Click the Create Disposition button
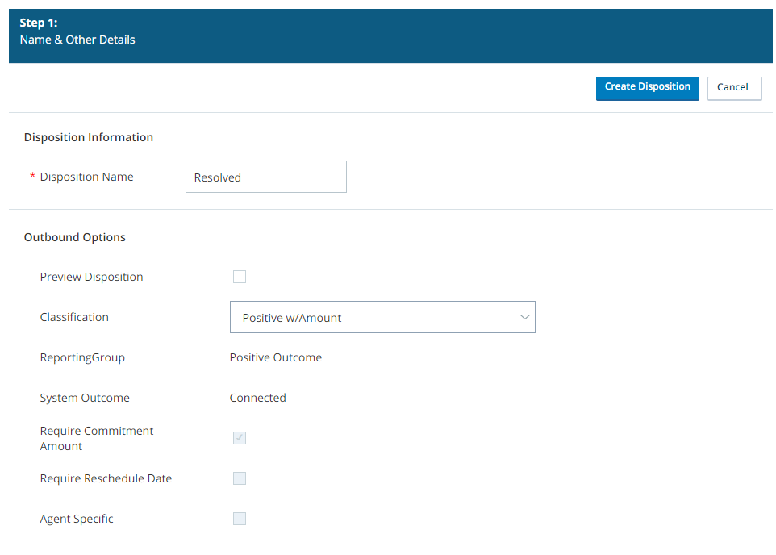Viewport: 776px width, 555px height. click(647, 88)
